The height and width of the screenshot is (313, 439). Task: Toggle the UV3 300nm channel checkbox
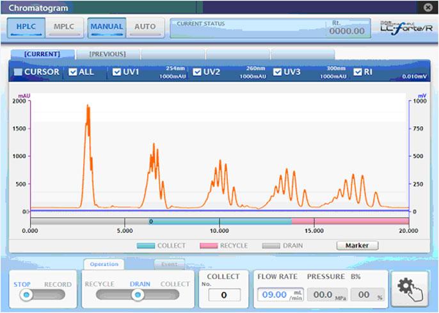click(x=278, y=72)
